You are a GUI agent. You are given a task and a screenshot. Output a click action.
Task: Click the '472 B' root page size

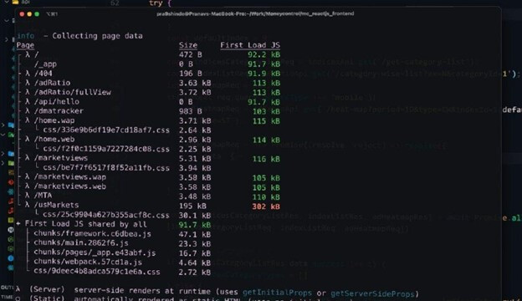pyautogui.click(x=191, y=54)
